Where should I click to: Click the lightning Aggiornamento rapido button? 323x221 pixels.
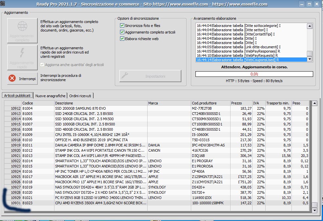pos(22,57)
